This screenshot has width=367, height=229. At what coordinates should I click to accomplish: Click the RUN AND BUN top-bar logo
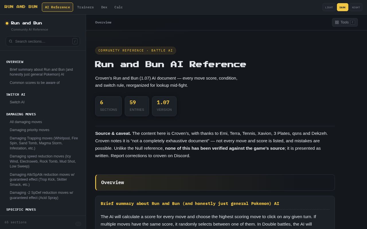[x=21, y=7]
